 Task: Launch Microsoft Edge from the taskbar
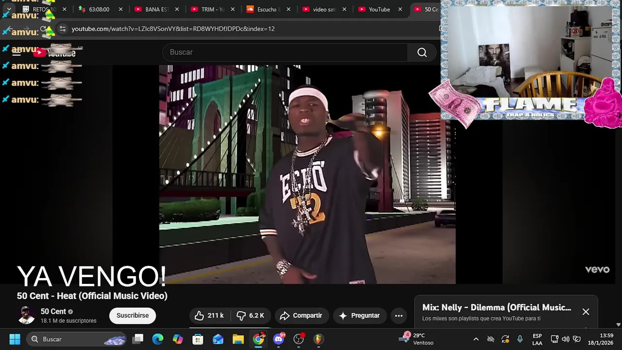point(157,339)
